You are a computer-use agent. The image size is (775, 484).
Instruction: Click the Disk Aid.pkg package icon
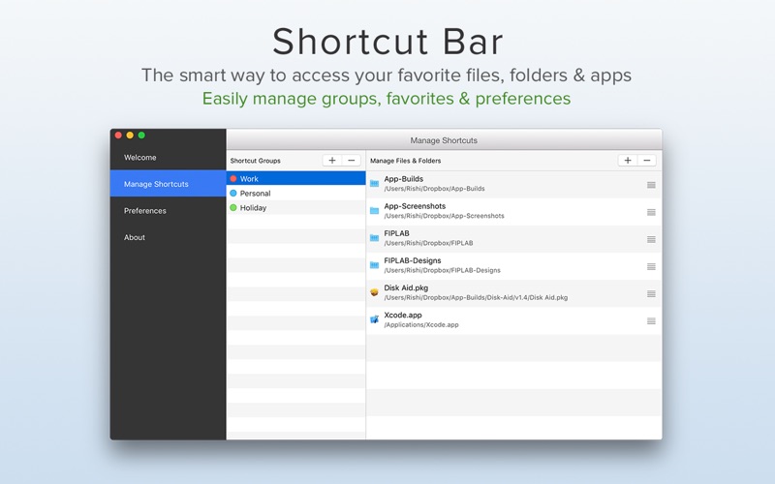[375, 292]
